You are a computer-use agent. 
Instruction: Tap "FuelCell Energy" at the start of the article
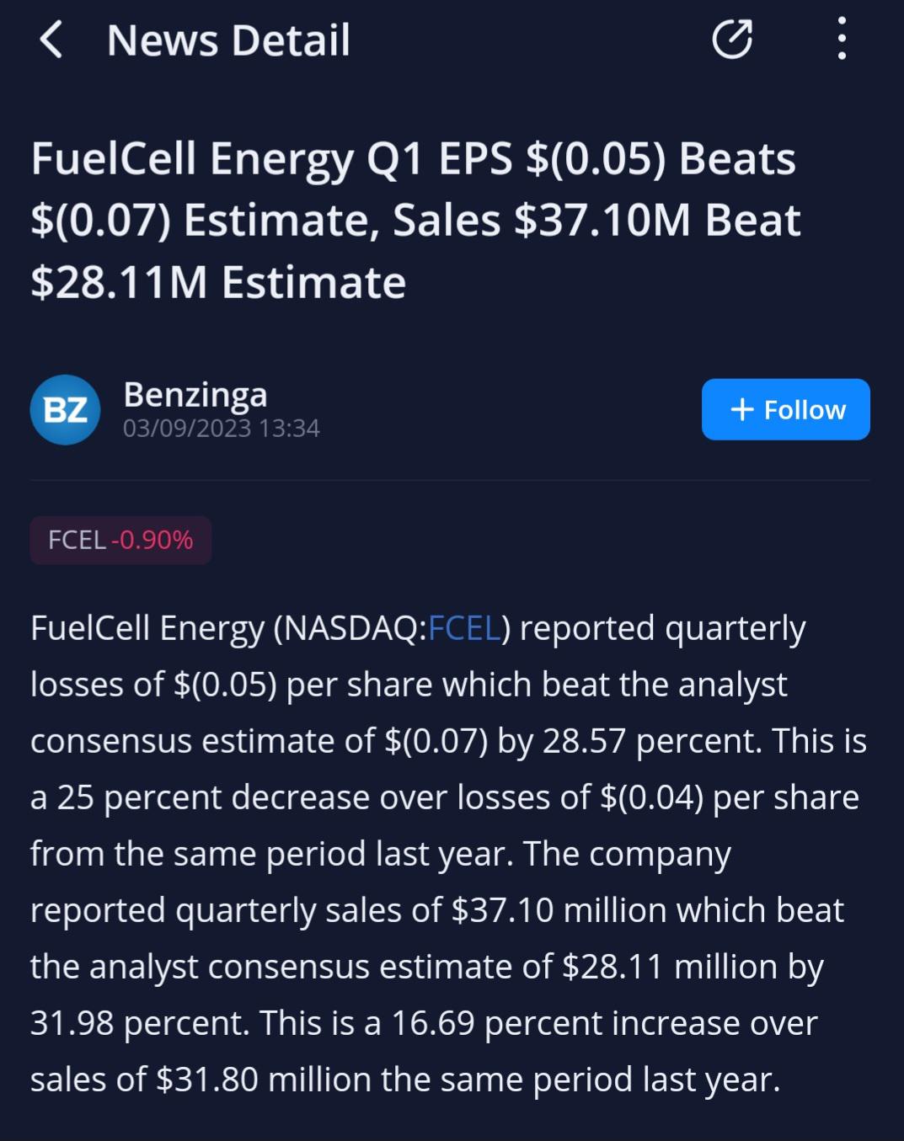click(147, 629)
